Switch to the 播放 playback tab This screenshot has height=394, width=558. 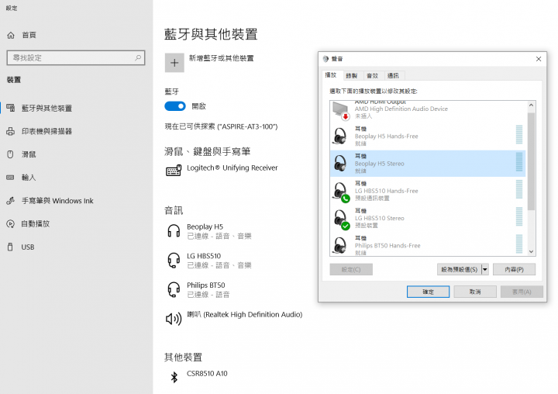(331, 74)
